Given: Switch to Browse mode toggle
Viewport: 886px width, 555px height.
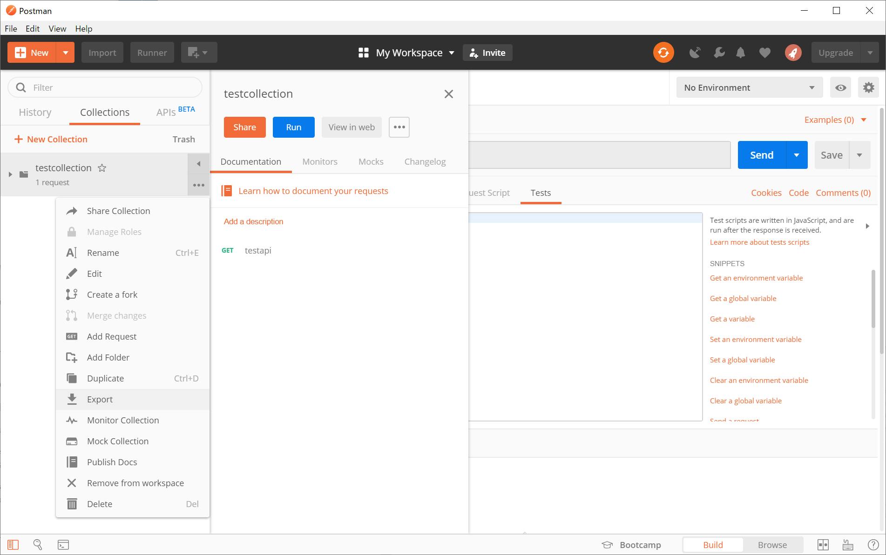Looking at the screenshot, I should click(x=772, y=545).
